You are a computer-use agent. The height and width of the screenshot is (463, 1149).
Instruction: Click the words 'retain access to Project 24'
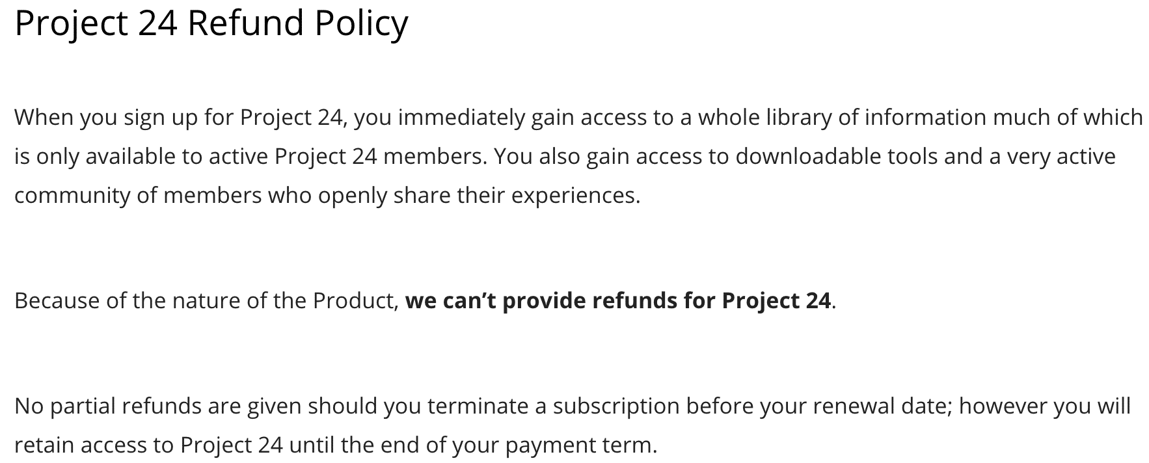[x=148, y=445]
